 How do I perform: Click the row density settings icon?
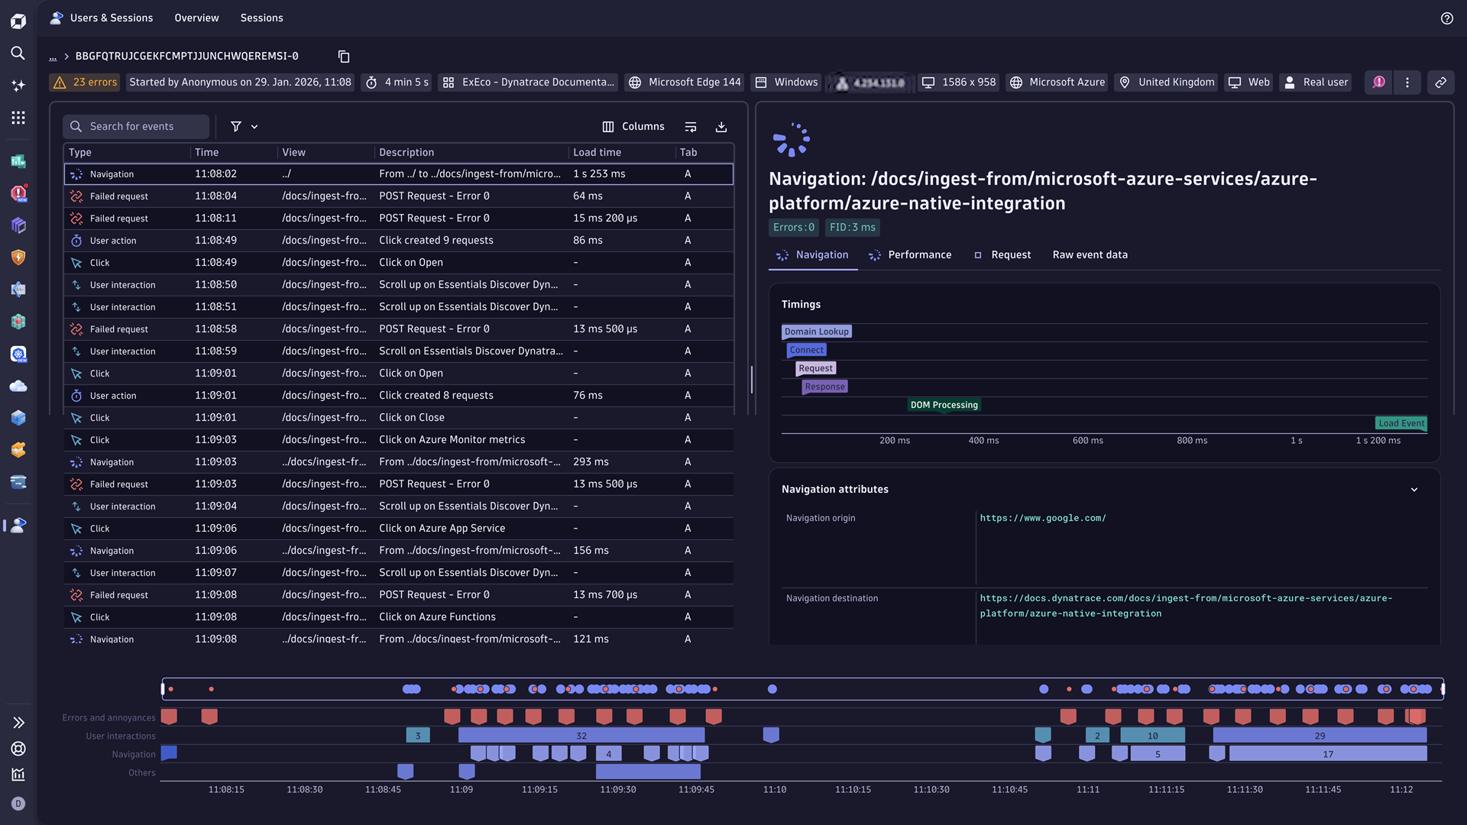[690, 126]
